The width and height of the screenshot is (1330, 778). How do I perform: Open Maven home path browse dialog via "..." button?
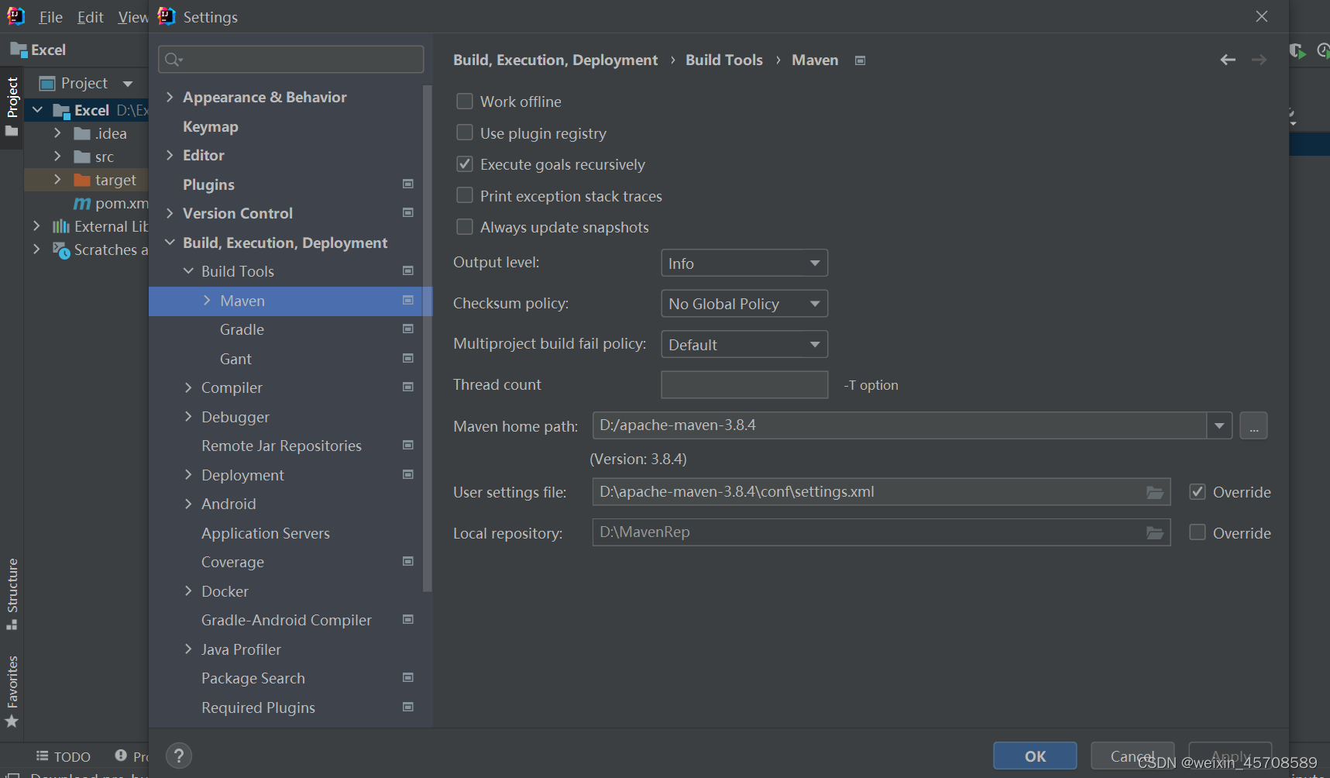[1253, 425]
